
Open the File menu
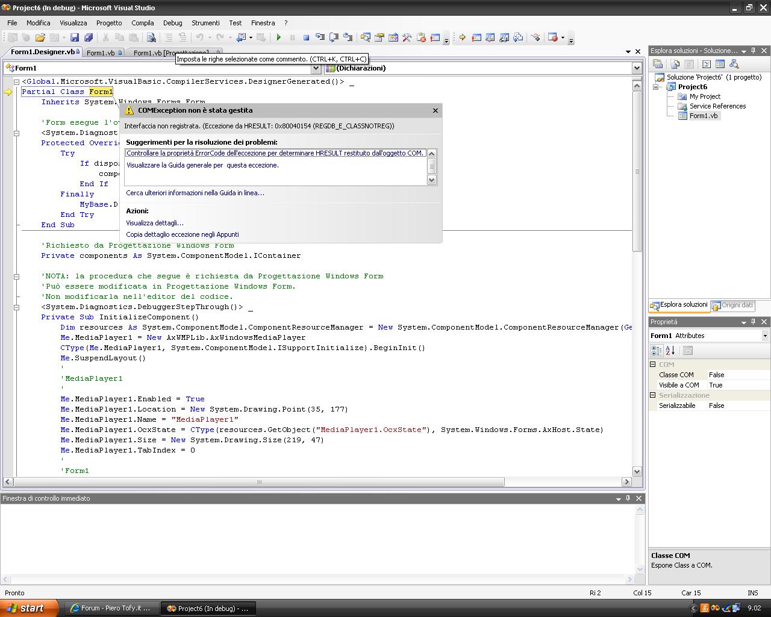(x=12, y=23)
